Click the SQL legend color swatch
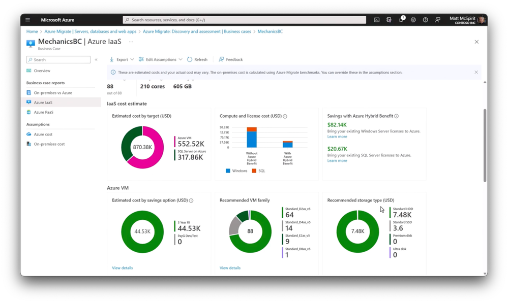Screen dimensions: 508x303 254,171
